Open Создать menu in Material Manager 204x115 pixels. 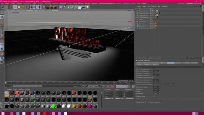click(x=9, y=89)
